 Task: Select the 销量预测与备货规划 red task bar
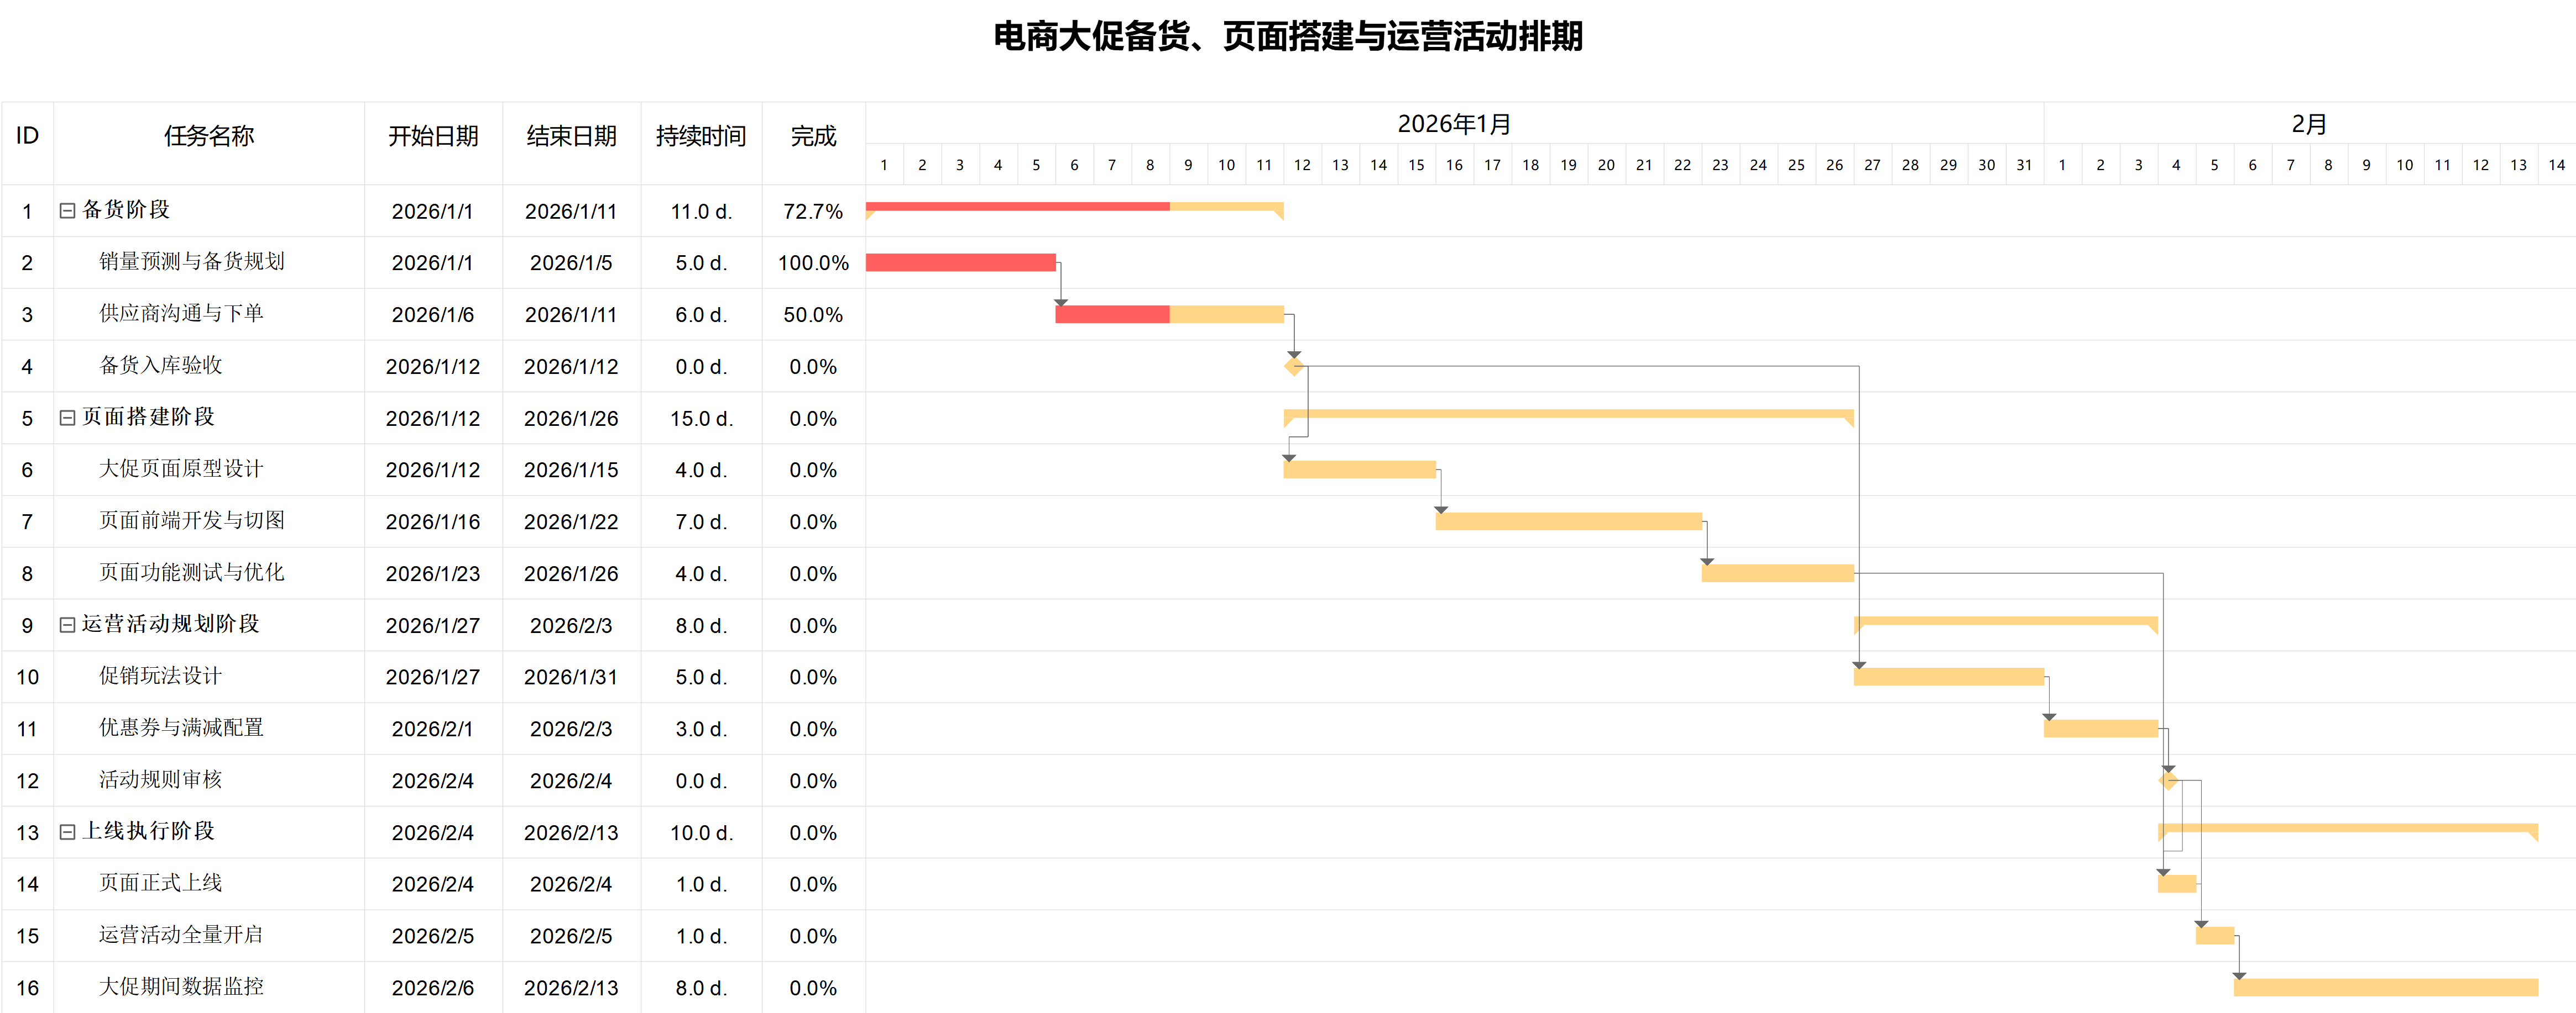click(x=960, y=263)
